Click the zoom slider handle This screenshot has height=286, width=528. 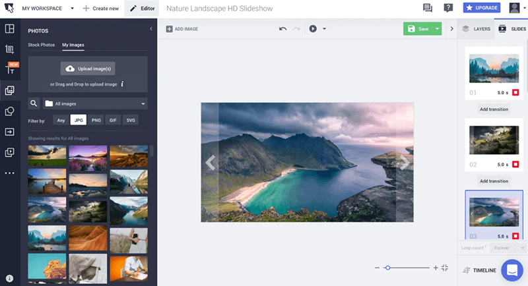[x=387, y=268]
